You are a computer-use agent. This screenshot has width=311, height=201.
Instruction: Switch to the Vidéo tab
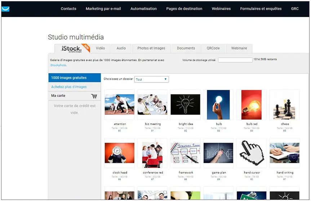[100, 48]
